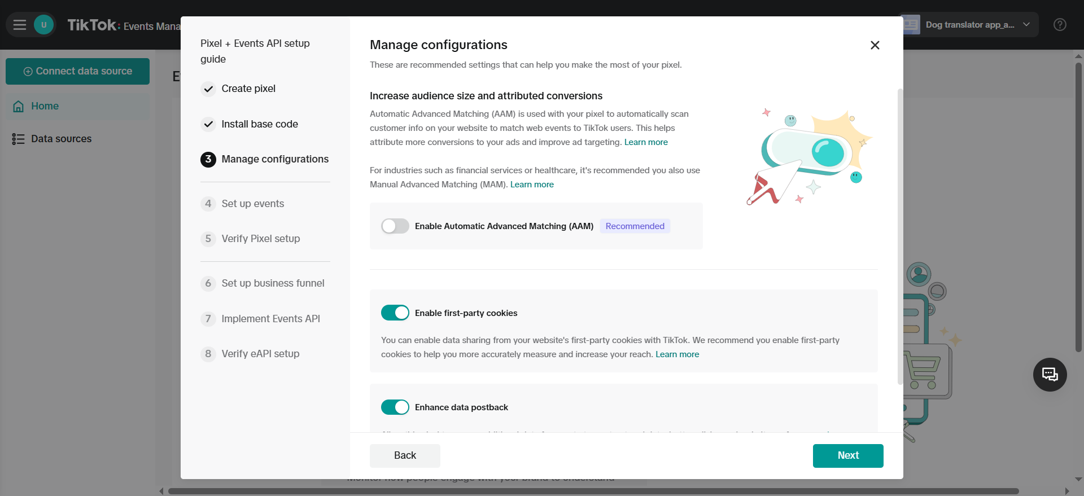
Task: Go to Install base code step
Action: tap(260, 124)
